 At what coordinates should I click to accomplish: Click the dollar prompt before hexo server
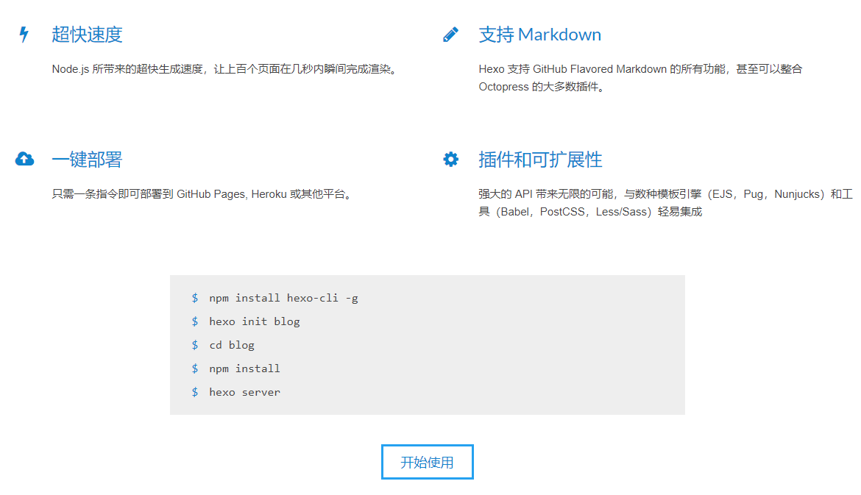tap(194, 392)
